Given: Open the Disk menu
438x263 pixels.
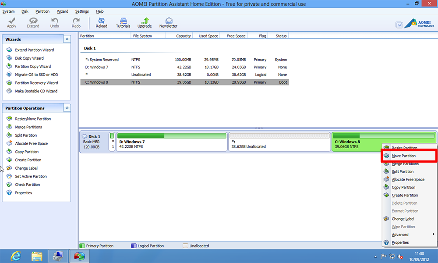Looking at the screenshot, I should pyautogui.click(x=25, y=11).
